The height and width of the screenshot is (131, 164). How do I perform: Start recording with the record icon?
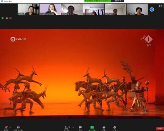click(x=104, y=128)
